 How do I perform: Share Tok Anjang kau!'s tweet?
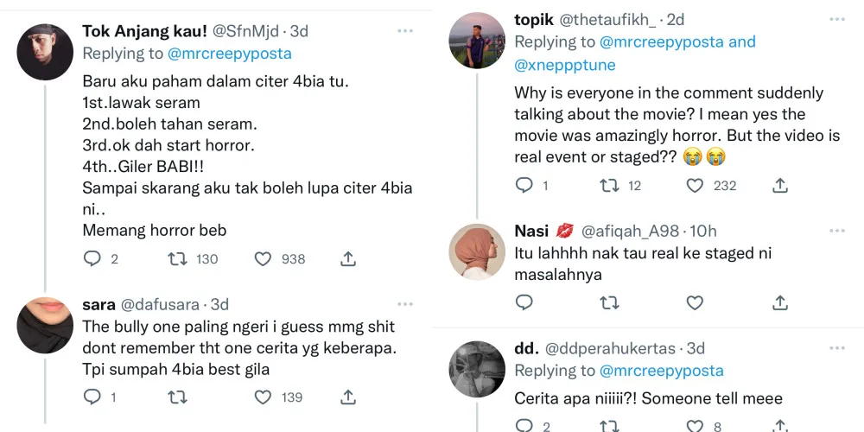(348, 258)
